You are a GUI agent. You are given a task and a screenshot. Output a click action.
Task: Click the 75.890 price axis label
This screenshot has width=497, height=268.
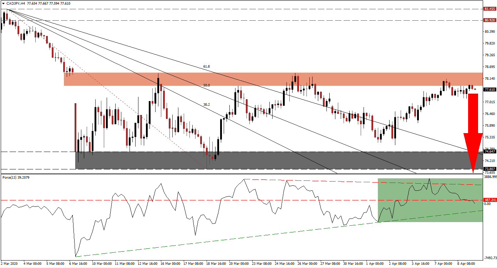[x=489, y=126]
